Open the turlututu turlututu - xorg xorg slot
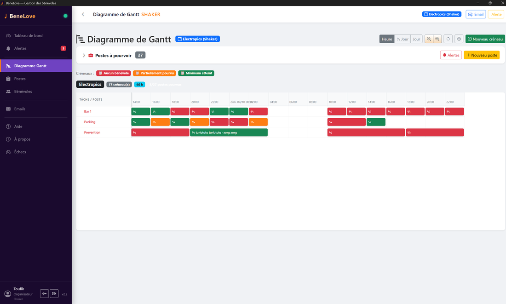This screenshot has height=304, width=506. (x=229, y=132)
